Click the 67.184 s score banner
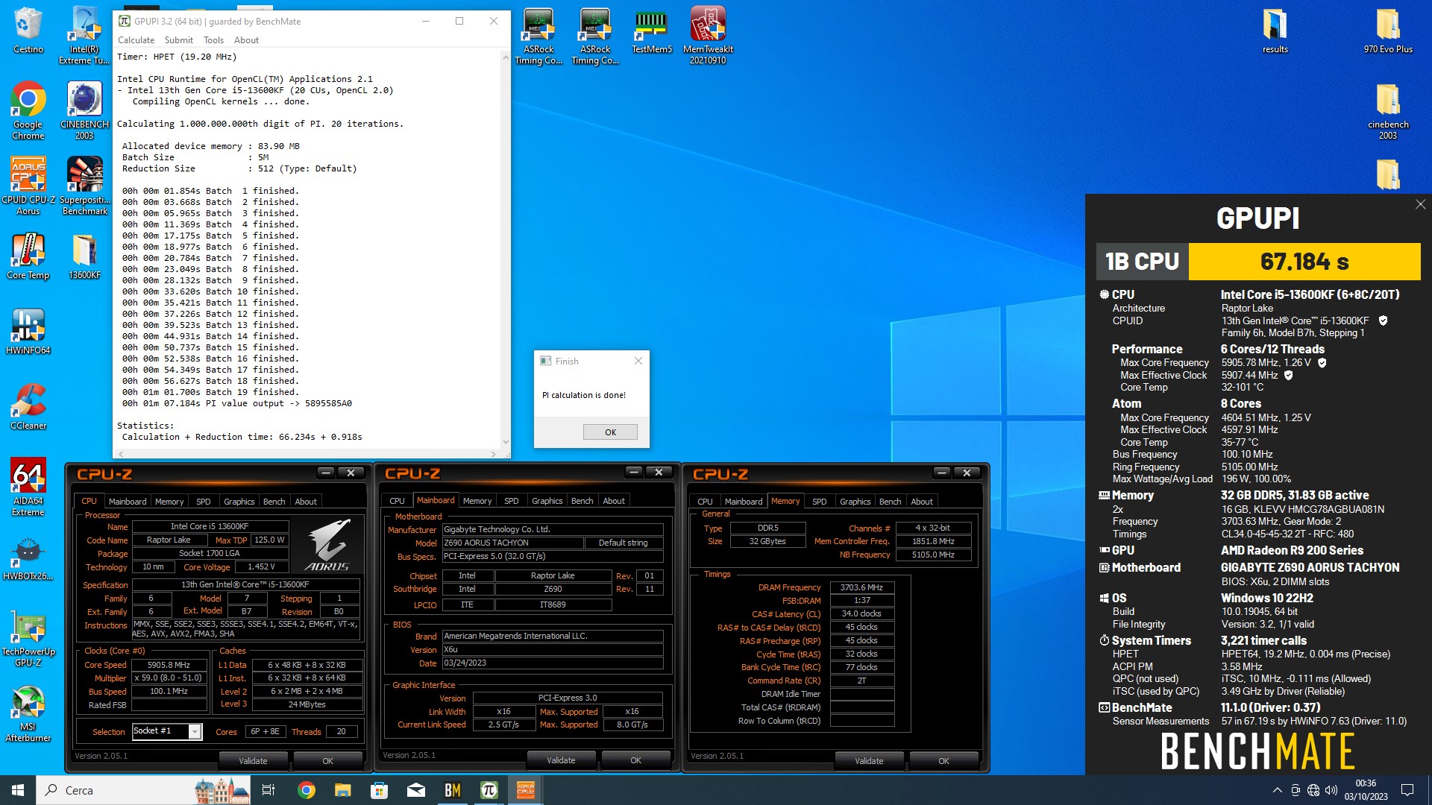Image resolution: width=1432 pixels, height=805 pixels. [1304, 262]
